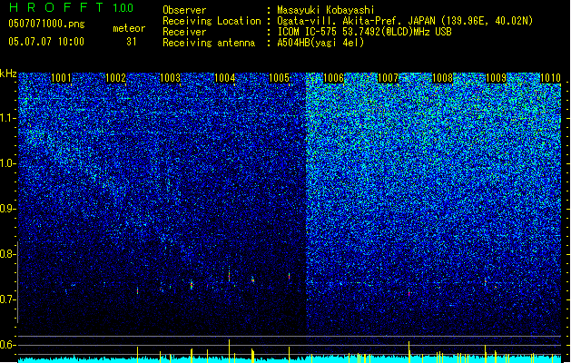Click the meteor echo below the 1004 marker
Viewport: 571px width, 363px height.
pos(229,275)
